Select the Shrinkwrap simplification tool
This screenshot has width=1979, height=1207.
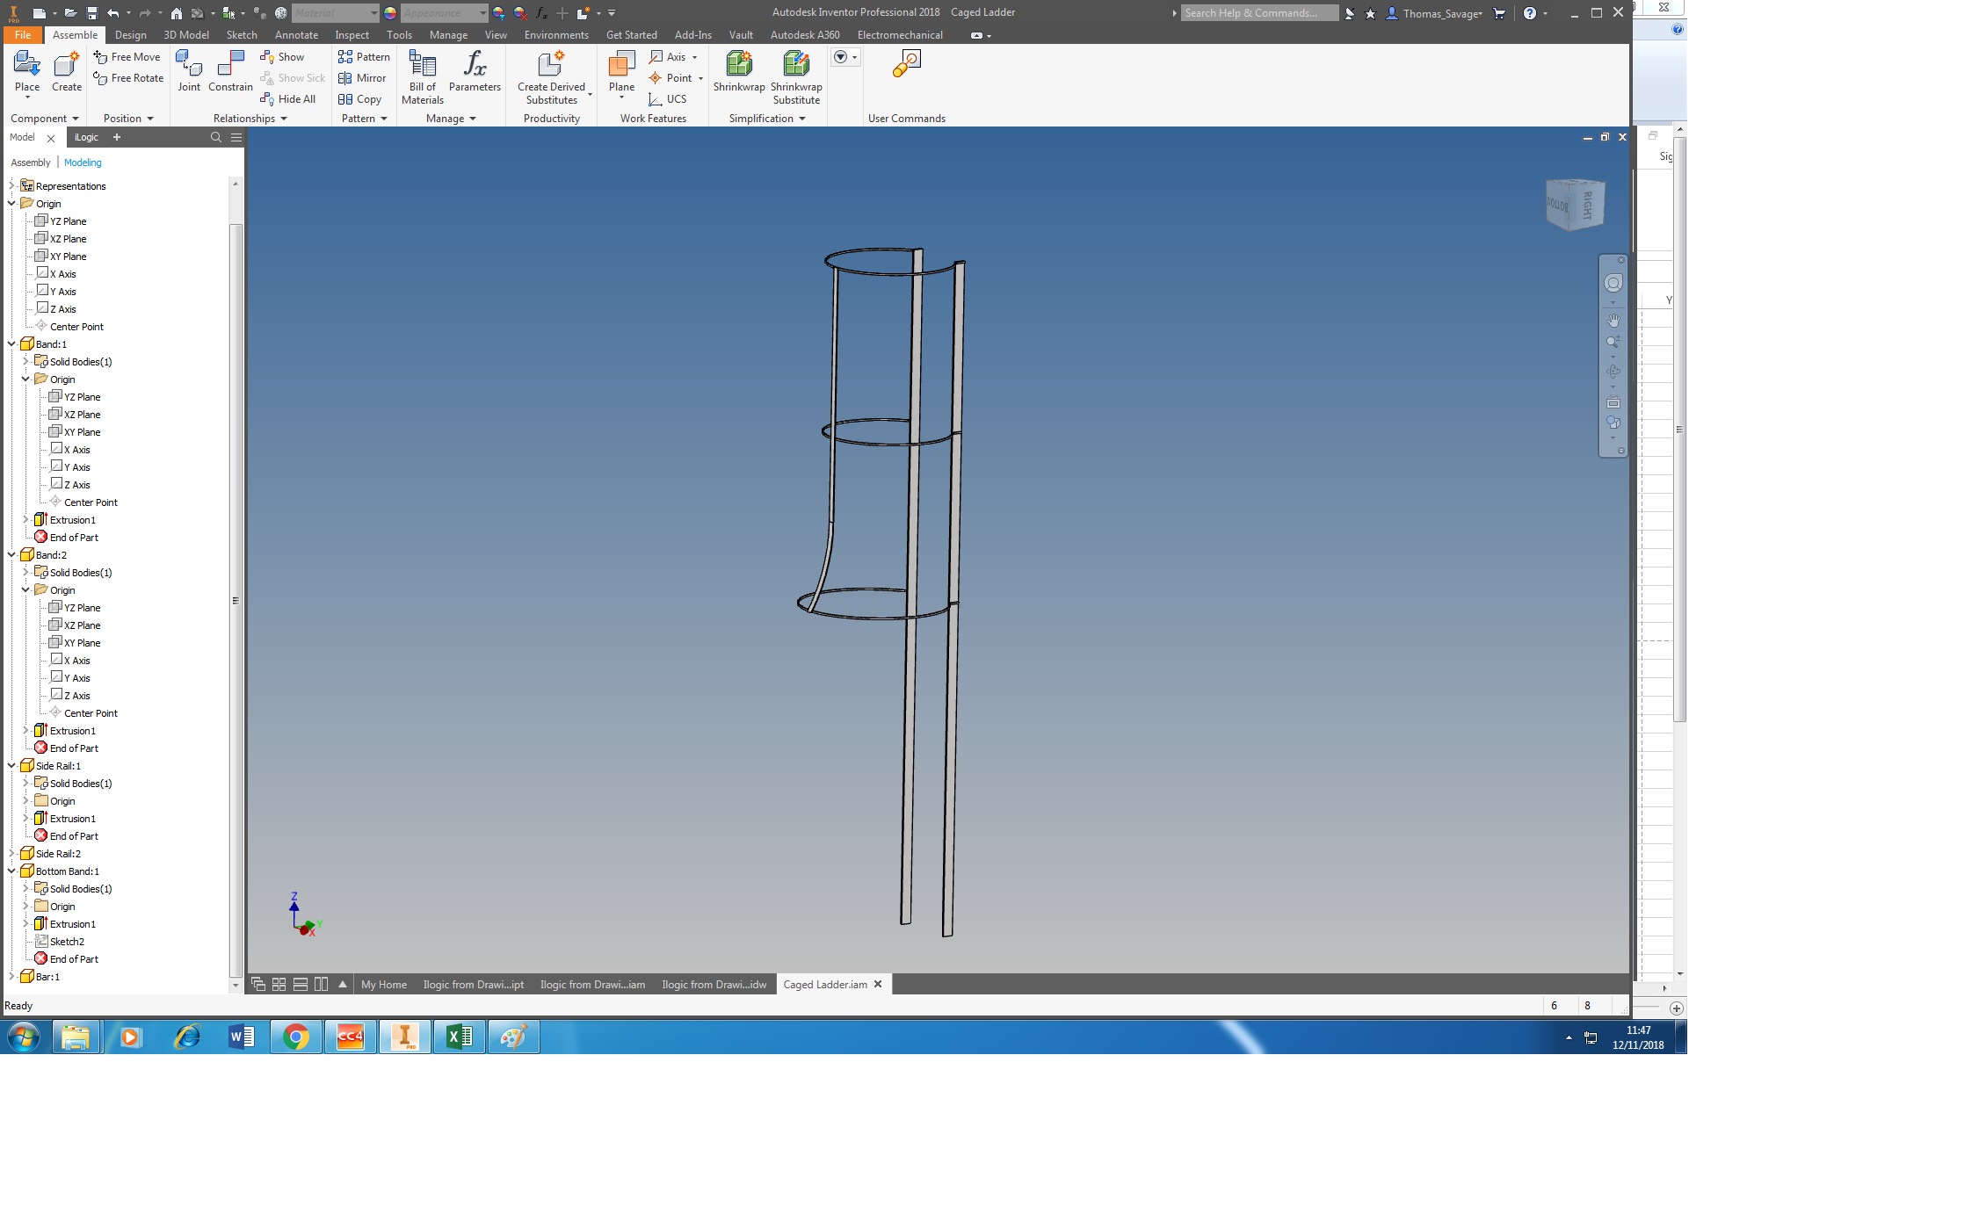(x=738, y=75)
